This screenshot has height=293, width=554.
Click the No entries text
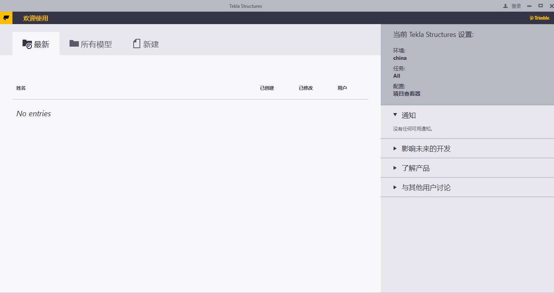click(x=34, y=113)
